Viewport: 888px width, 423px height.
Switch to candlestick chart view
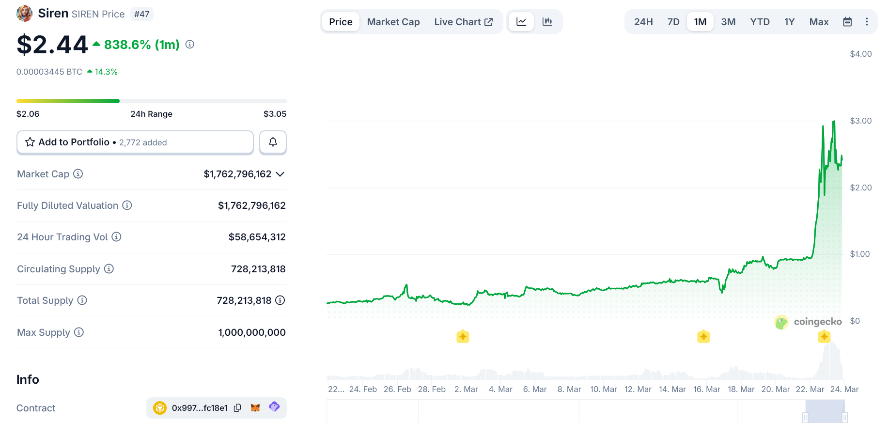pyautogui.click(x=547, y=22)
